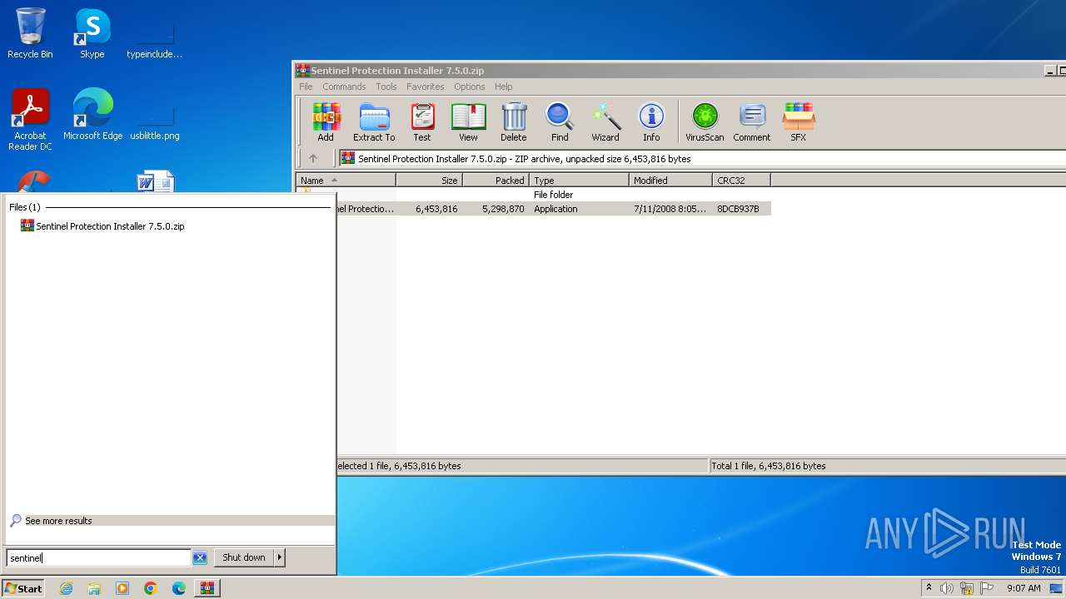
Task: Open Skype desktop shortcut
Action: point(92,34)
